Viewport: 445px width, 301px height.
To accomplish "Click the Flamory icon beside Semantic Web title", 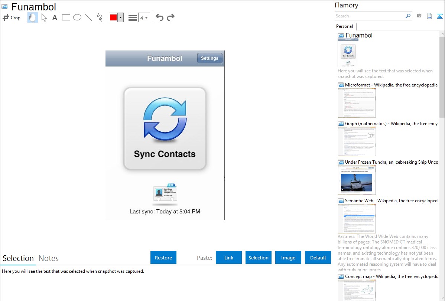I will click(341, 201).
